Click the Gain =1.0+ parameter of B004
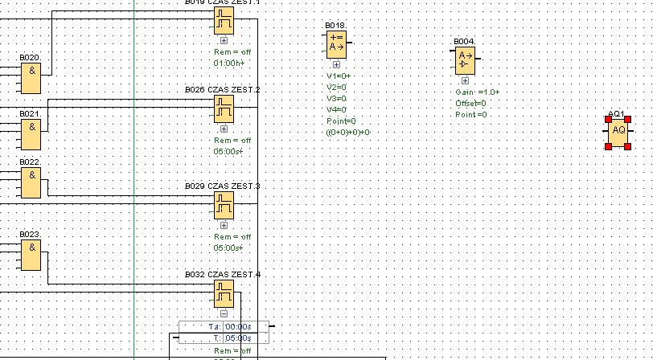The width and height of the screenshot is (653, 360). pos(477,92)
